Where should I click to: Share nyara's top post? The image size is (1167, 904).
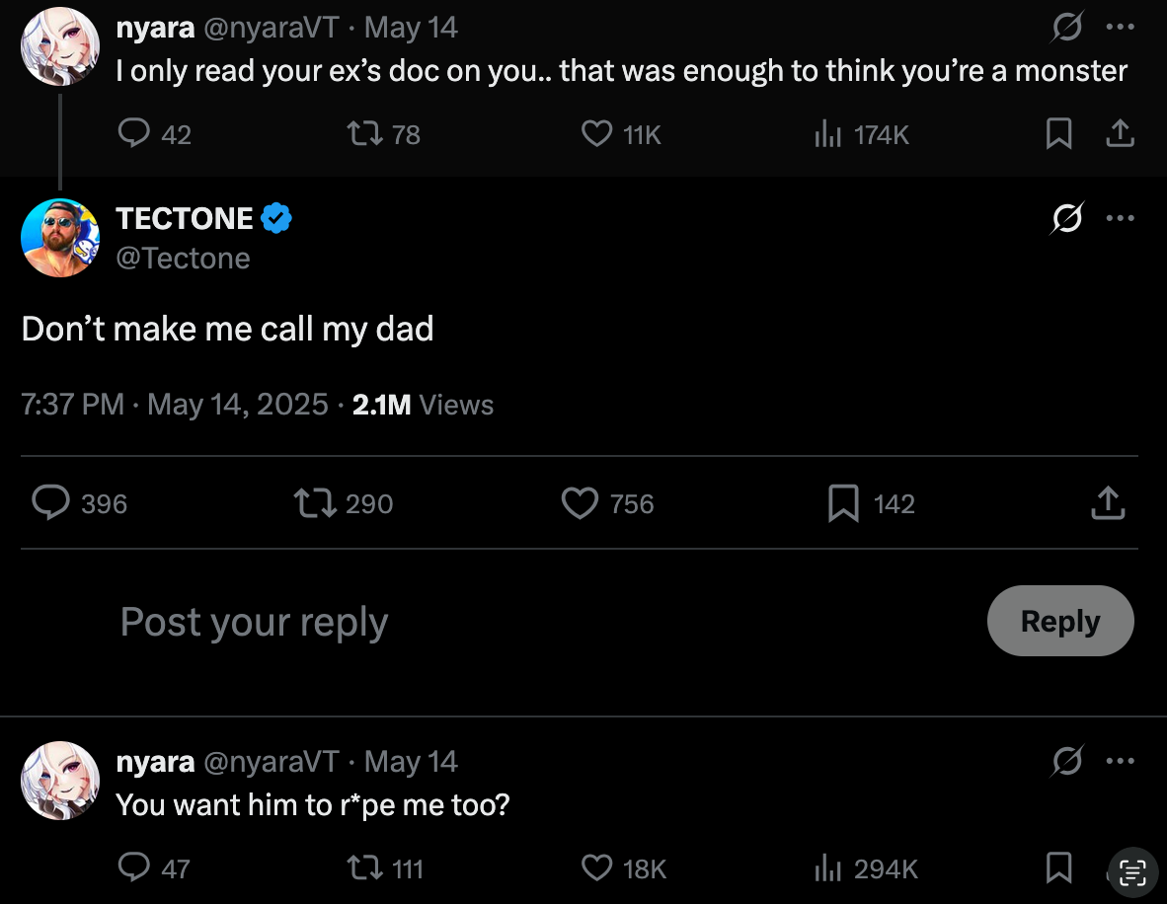pos(1121,134)
